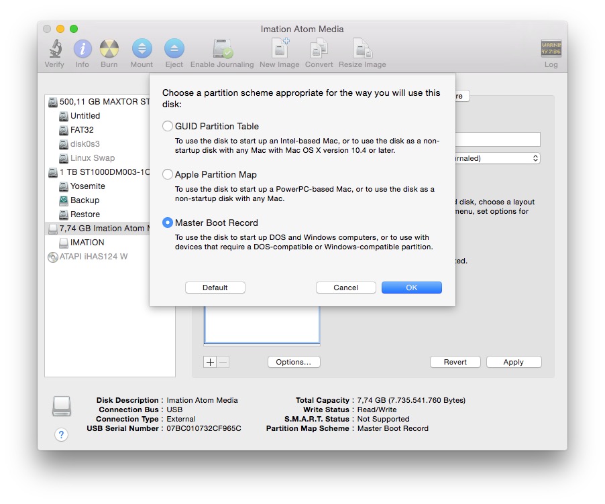Open the Log viewer icon

tap(551, 49)
